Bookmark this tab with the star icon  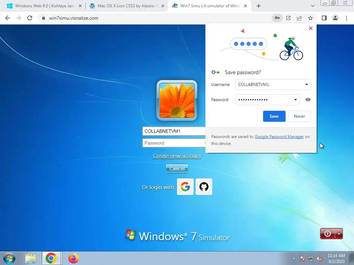click(310, 18)
